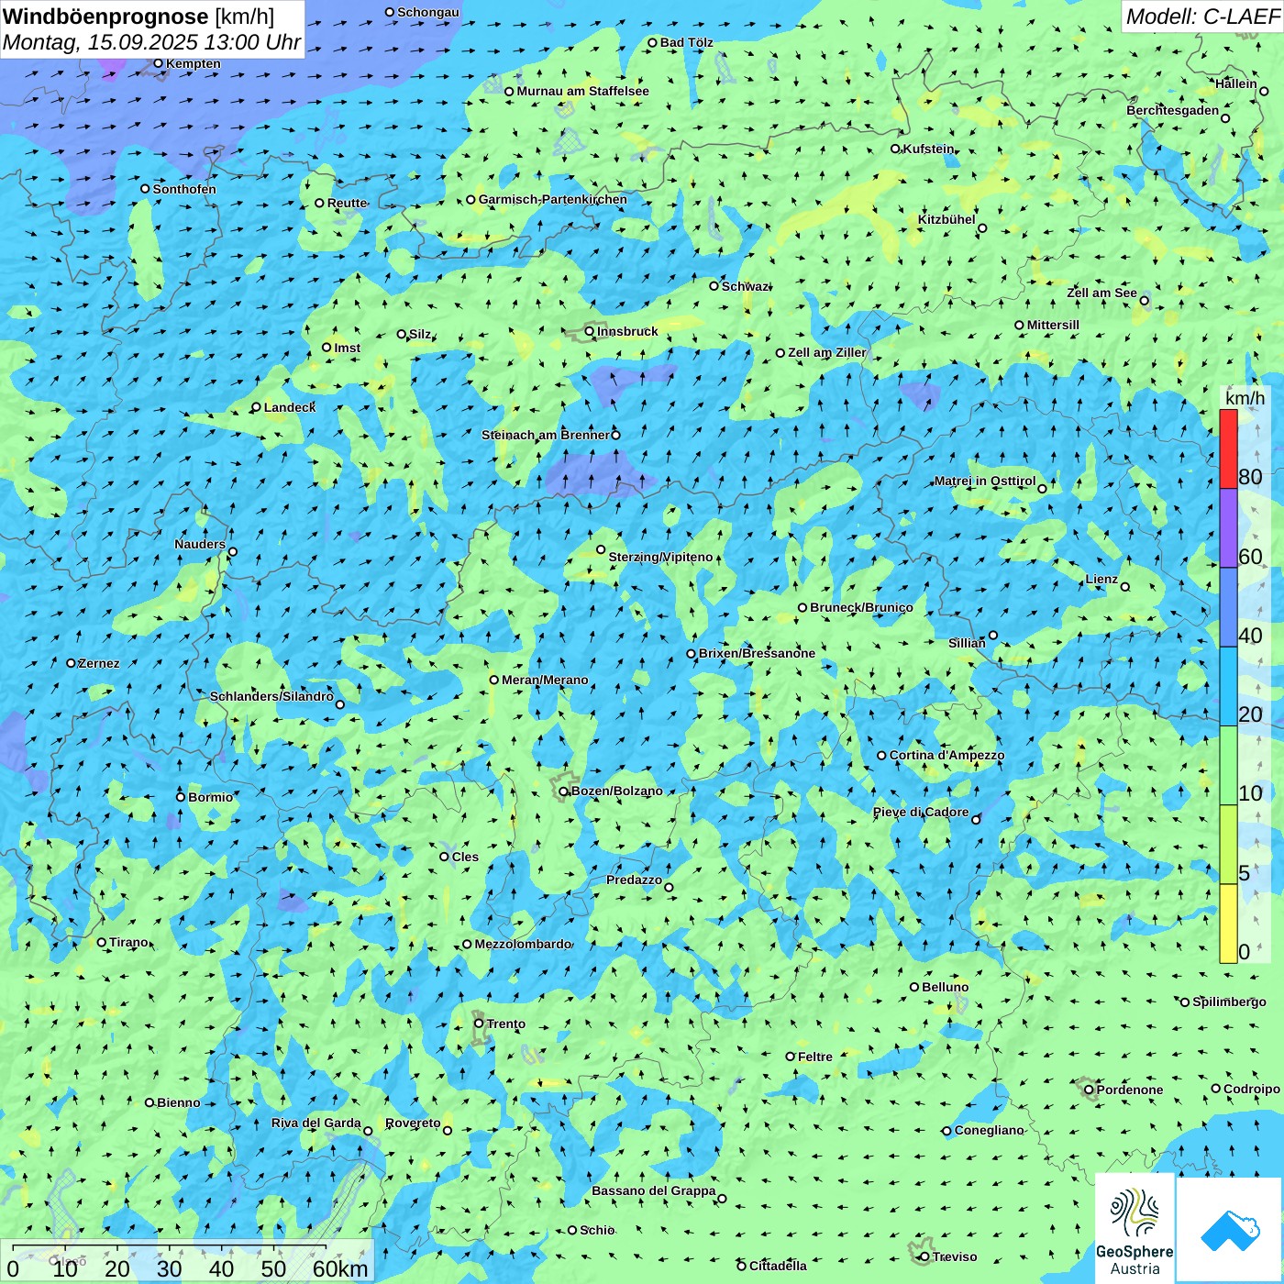Select the yellow 0–5 km/h legend color
This screenshot has height=1284, width=1284.
point(1228,924)
